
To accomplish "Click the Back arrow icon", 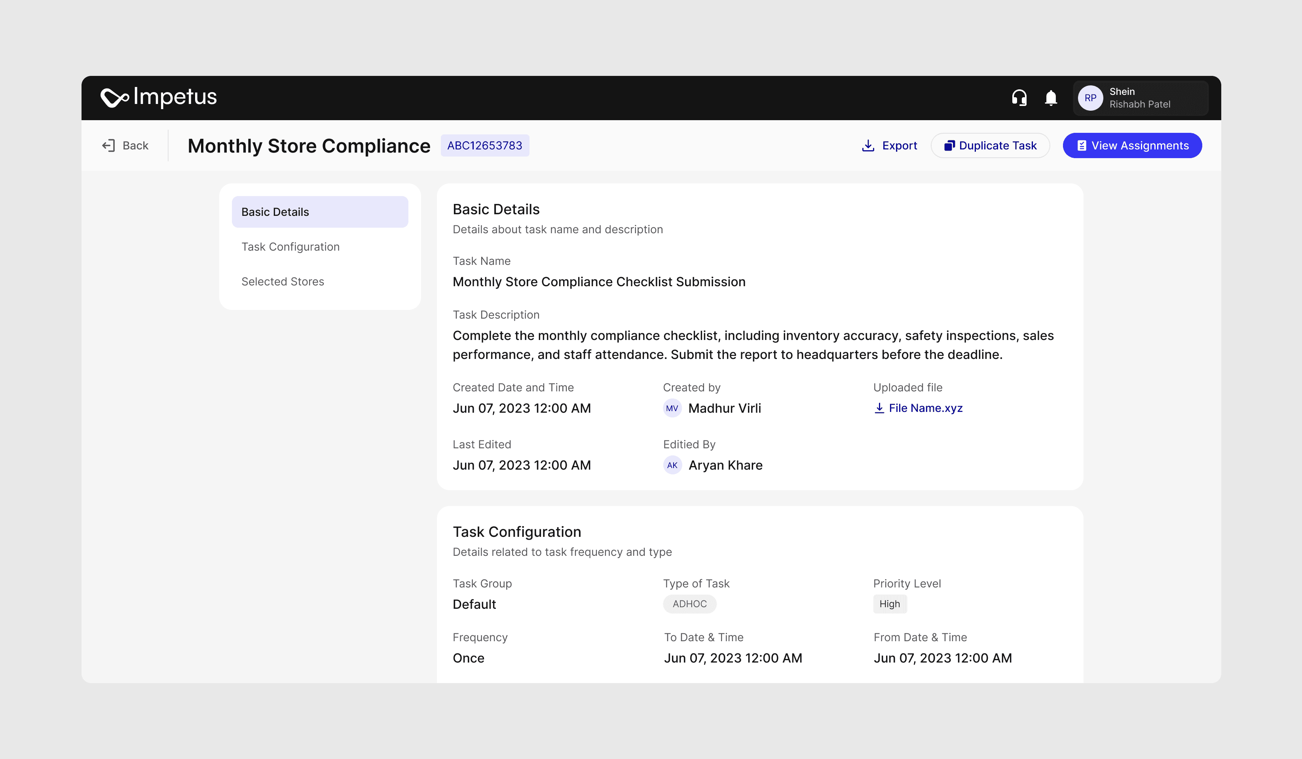I will 108,145.
